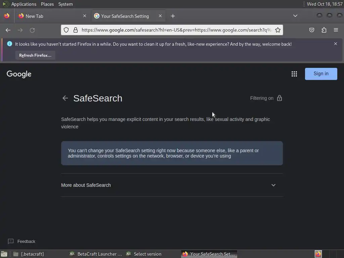Switch to Your SafeSearch Set... taskbar item
Image resolution: width=344 pixels, height=258 pixels.
tap(209, 254)
